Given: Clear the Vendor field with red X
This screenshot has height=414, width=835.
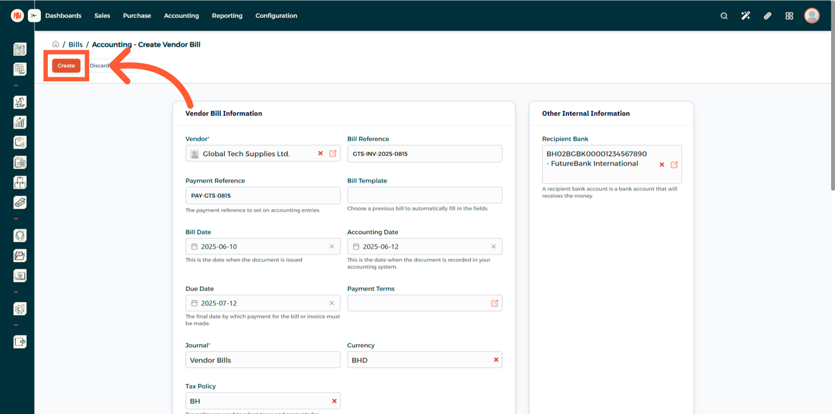Looking at the screenshot, I should click(x=320, y=153).
